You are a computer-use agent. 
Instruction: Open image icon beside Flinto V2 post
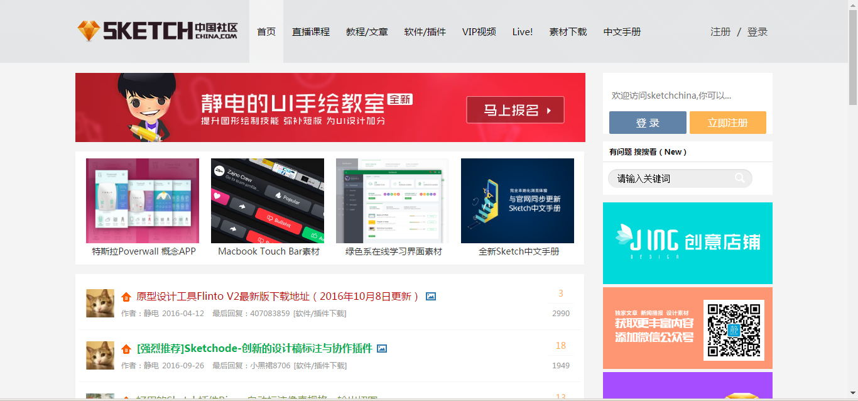coord(431,296)
